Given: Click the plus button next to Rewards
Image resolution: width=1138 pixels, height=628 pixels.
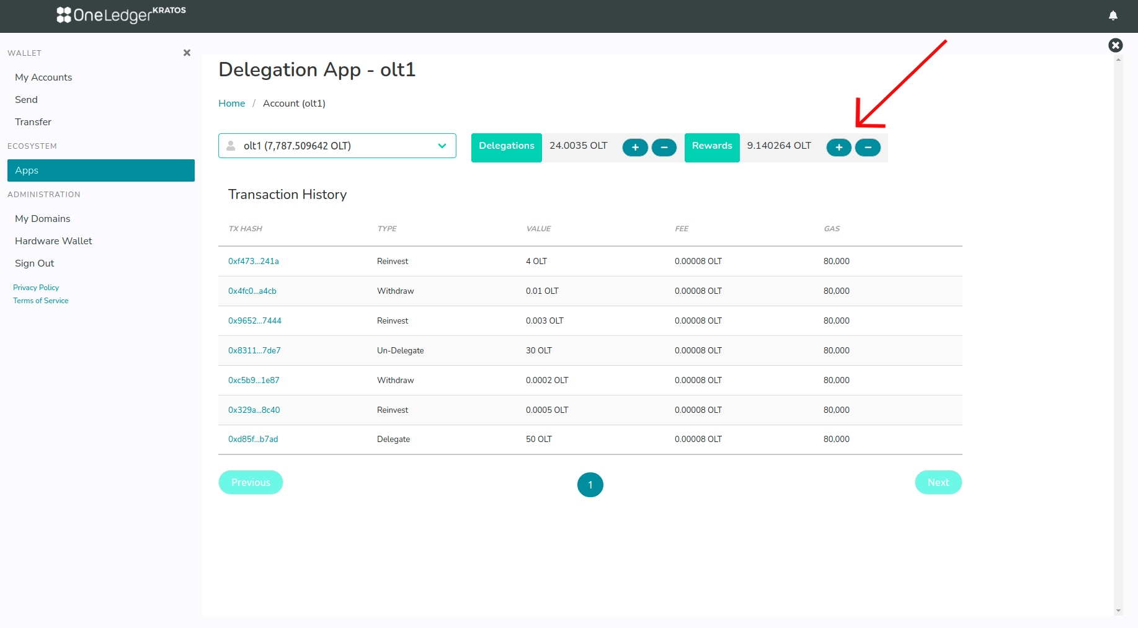Looking at the screenshot, I should [838, 148].
